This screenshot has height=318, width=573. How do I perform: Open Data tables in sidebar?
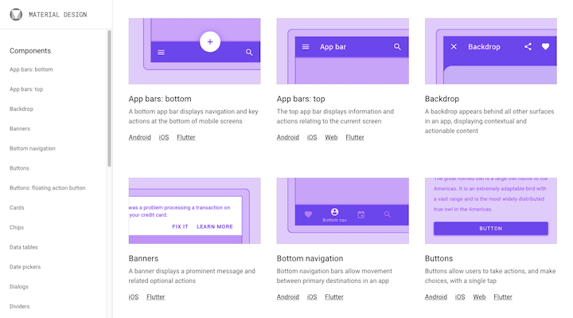coord(24,247)
